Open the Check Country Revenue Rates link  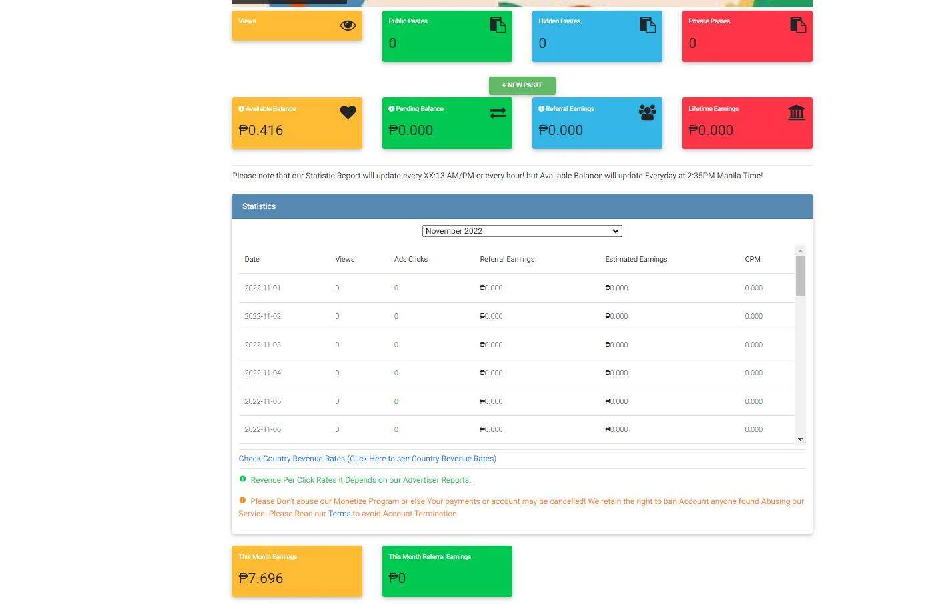pyautogui.click(x=368, y=459)
